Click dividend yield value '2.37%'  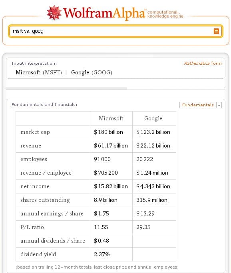pos(102,254)
